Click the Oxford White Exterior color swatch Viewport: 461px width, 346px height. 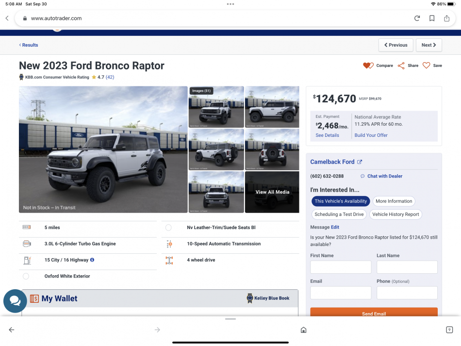pyautogui.click(x=26, y=276)
